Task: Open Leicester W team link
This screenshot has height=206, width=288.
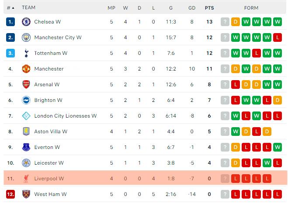Action: tap(49, 163)
